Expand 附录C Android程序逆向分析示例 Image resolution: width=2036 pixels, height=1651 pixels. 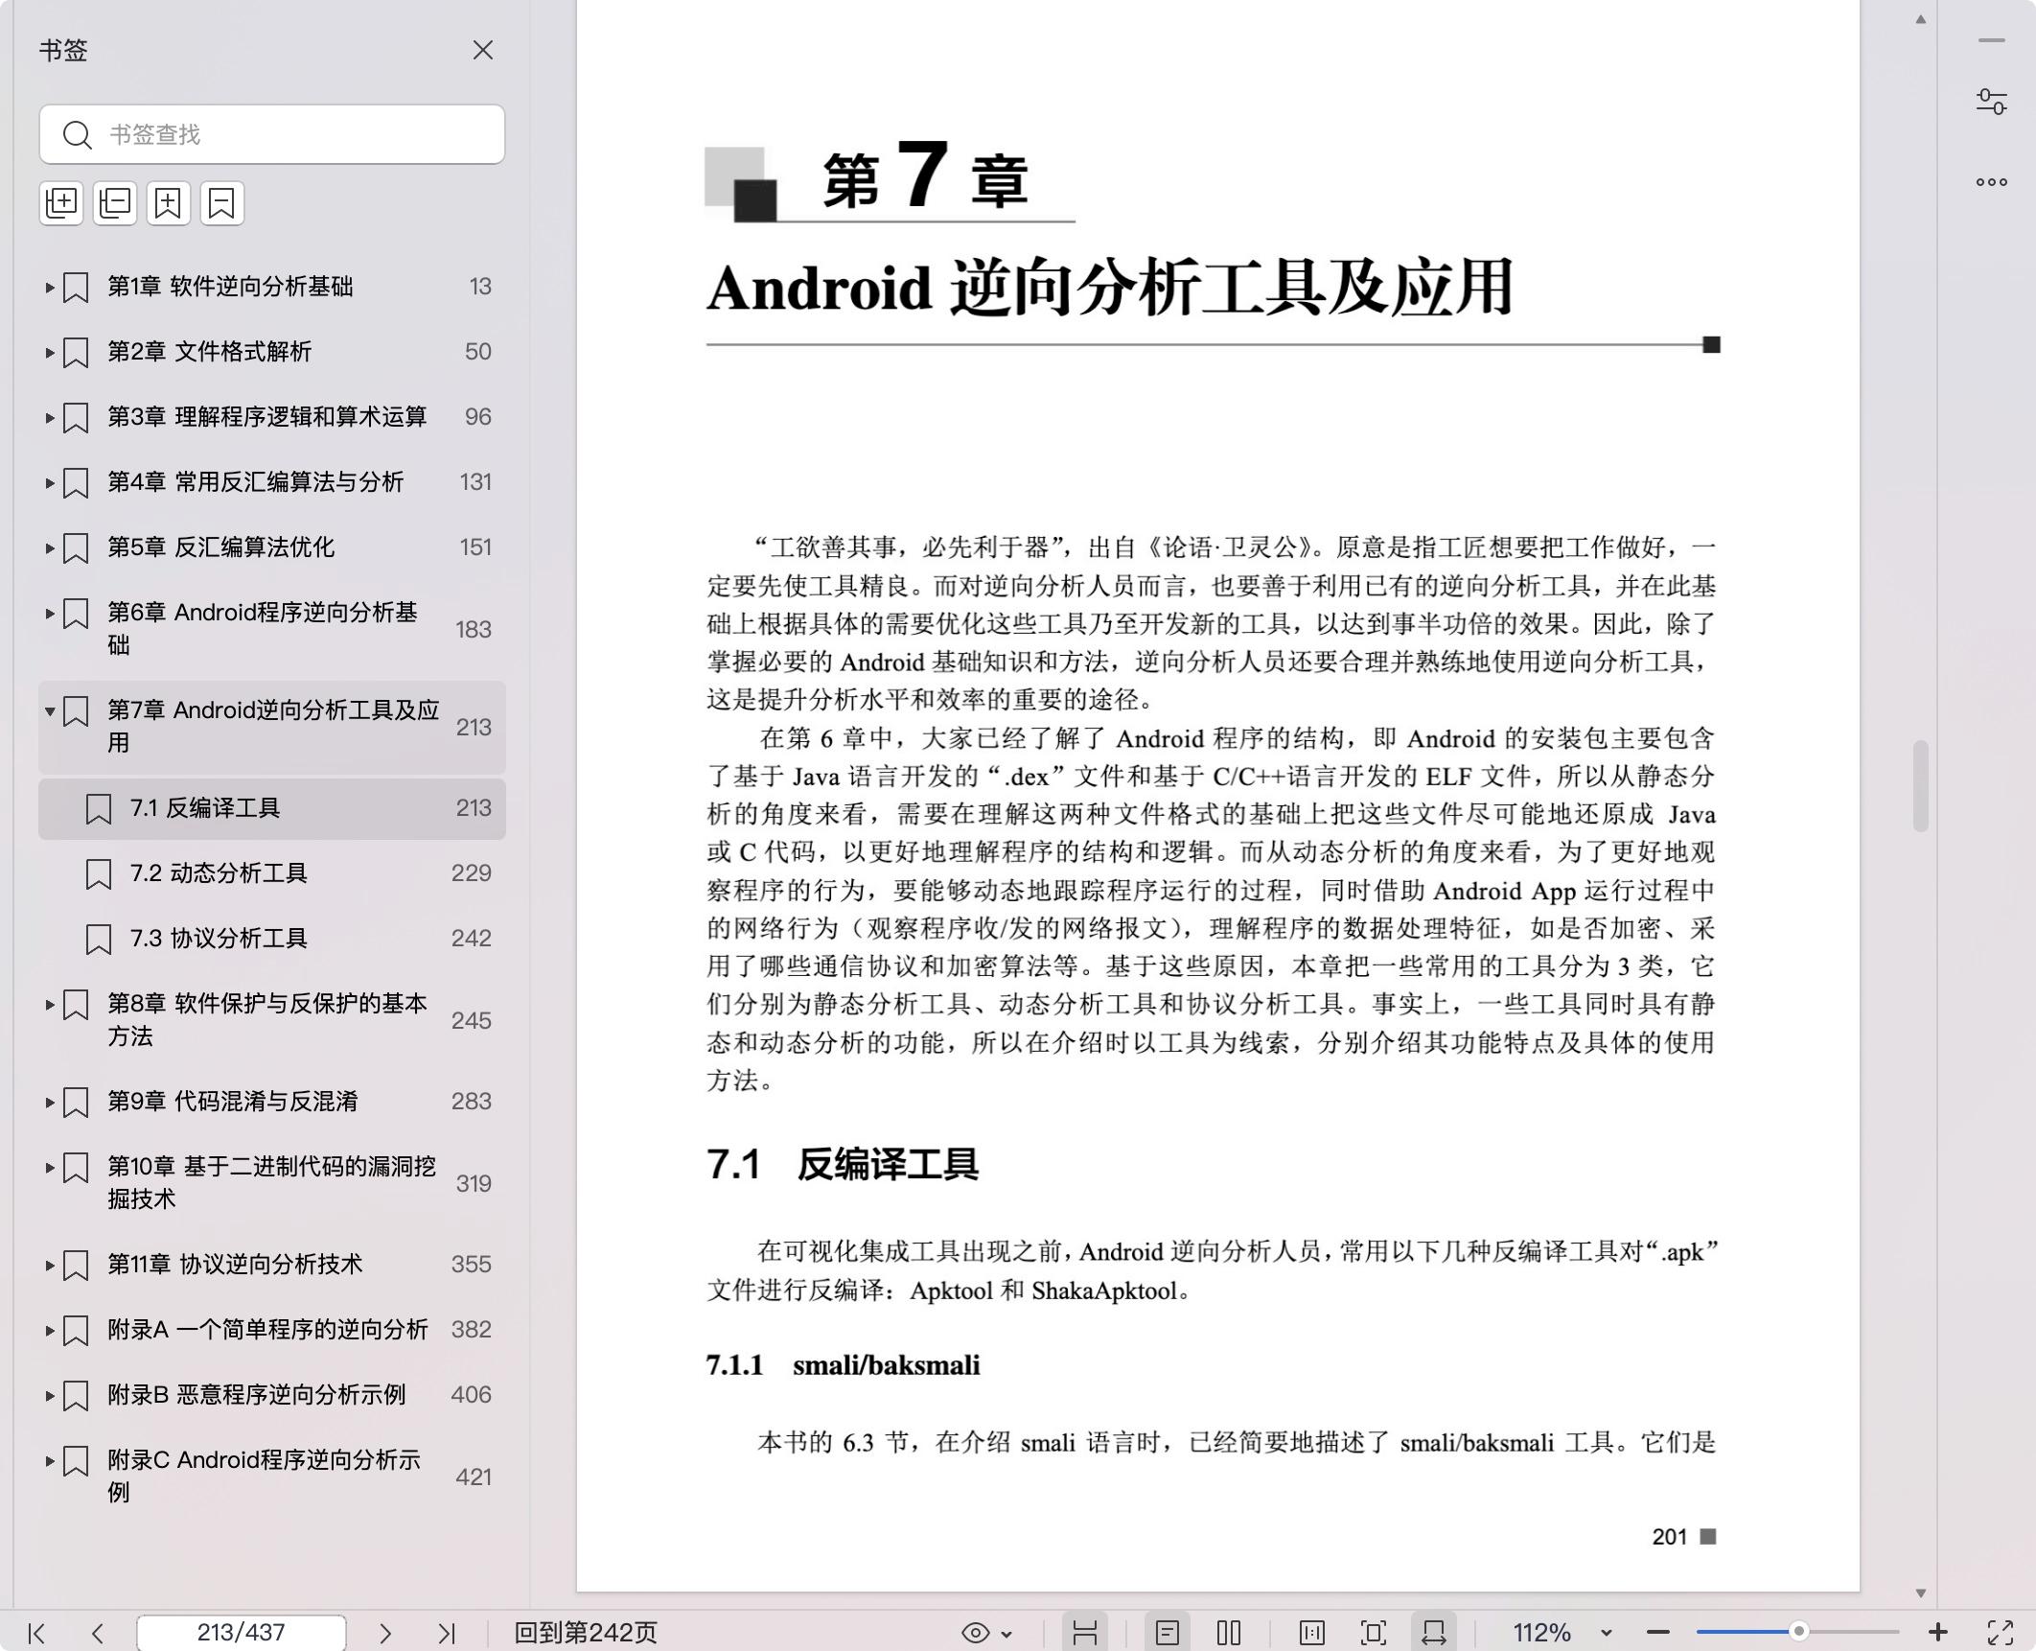[x=49, y=1460]
